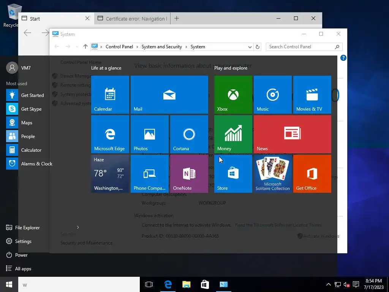Open the Calendar tile
Screen dimensions: 389x292
click(x=110, y=95)
